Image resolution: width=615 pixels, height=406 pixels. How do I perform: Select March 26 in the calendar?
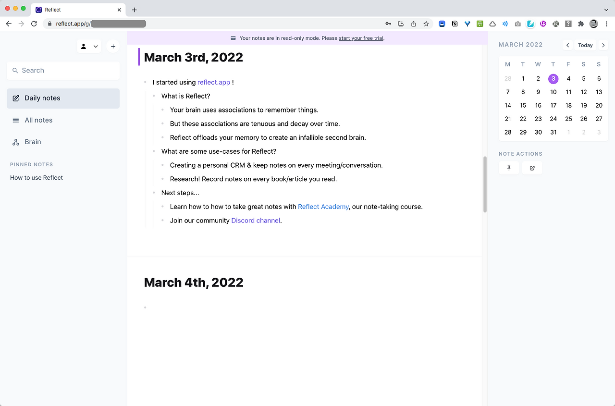click(x=584, y=119)
